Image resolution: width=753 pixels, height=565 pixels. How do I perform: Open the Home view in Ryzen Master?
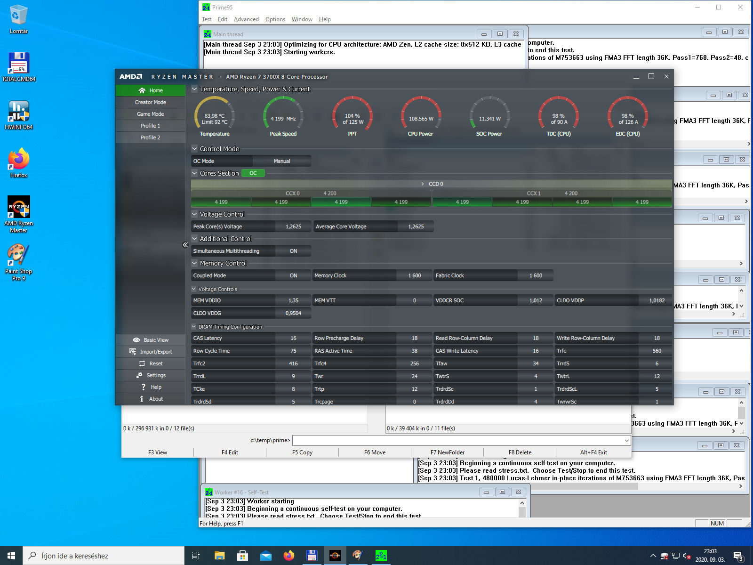tap(151, 90)
